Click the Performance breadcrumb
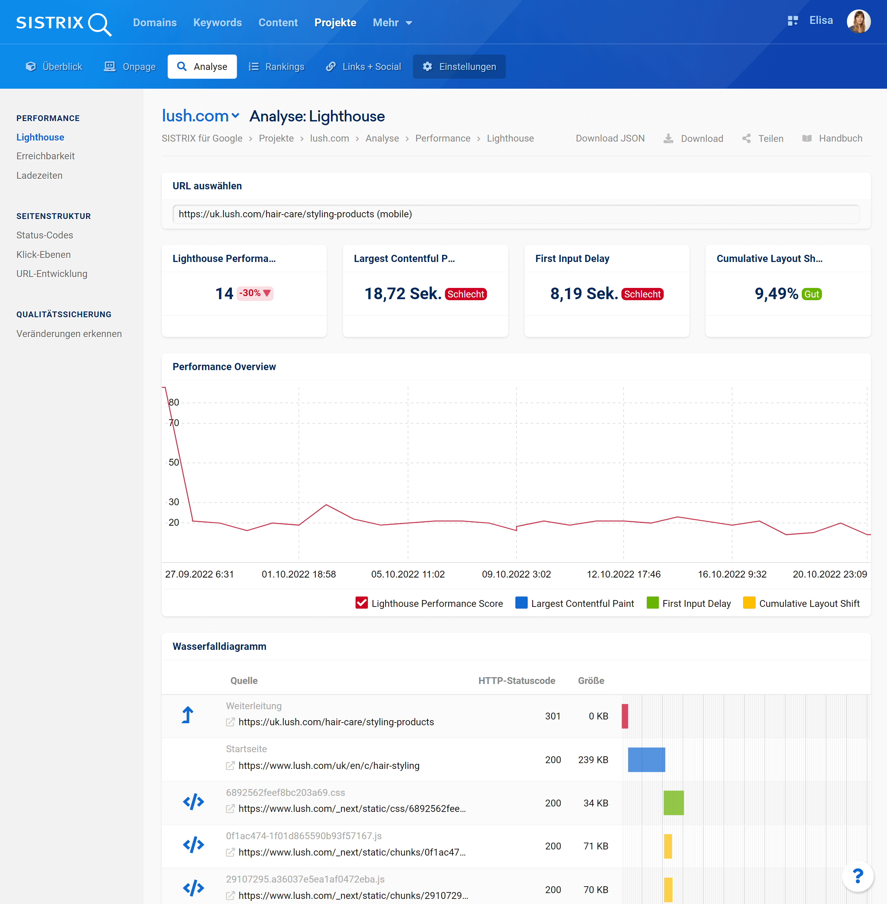887x904 pixels. coord(442,138)
